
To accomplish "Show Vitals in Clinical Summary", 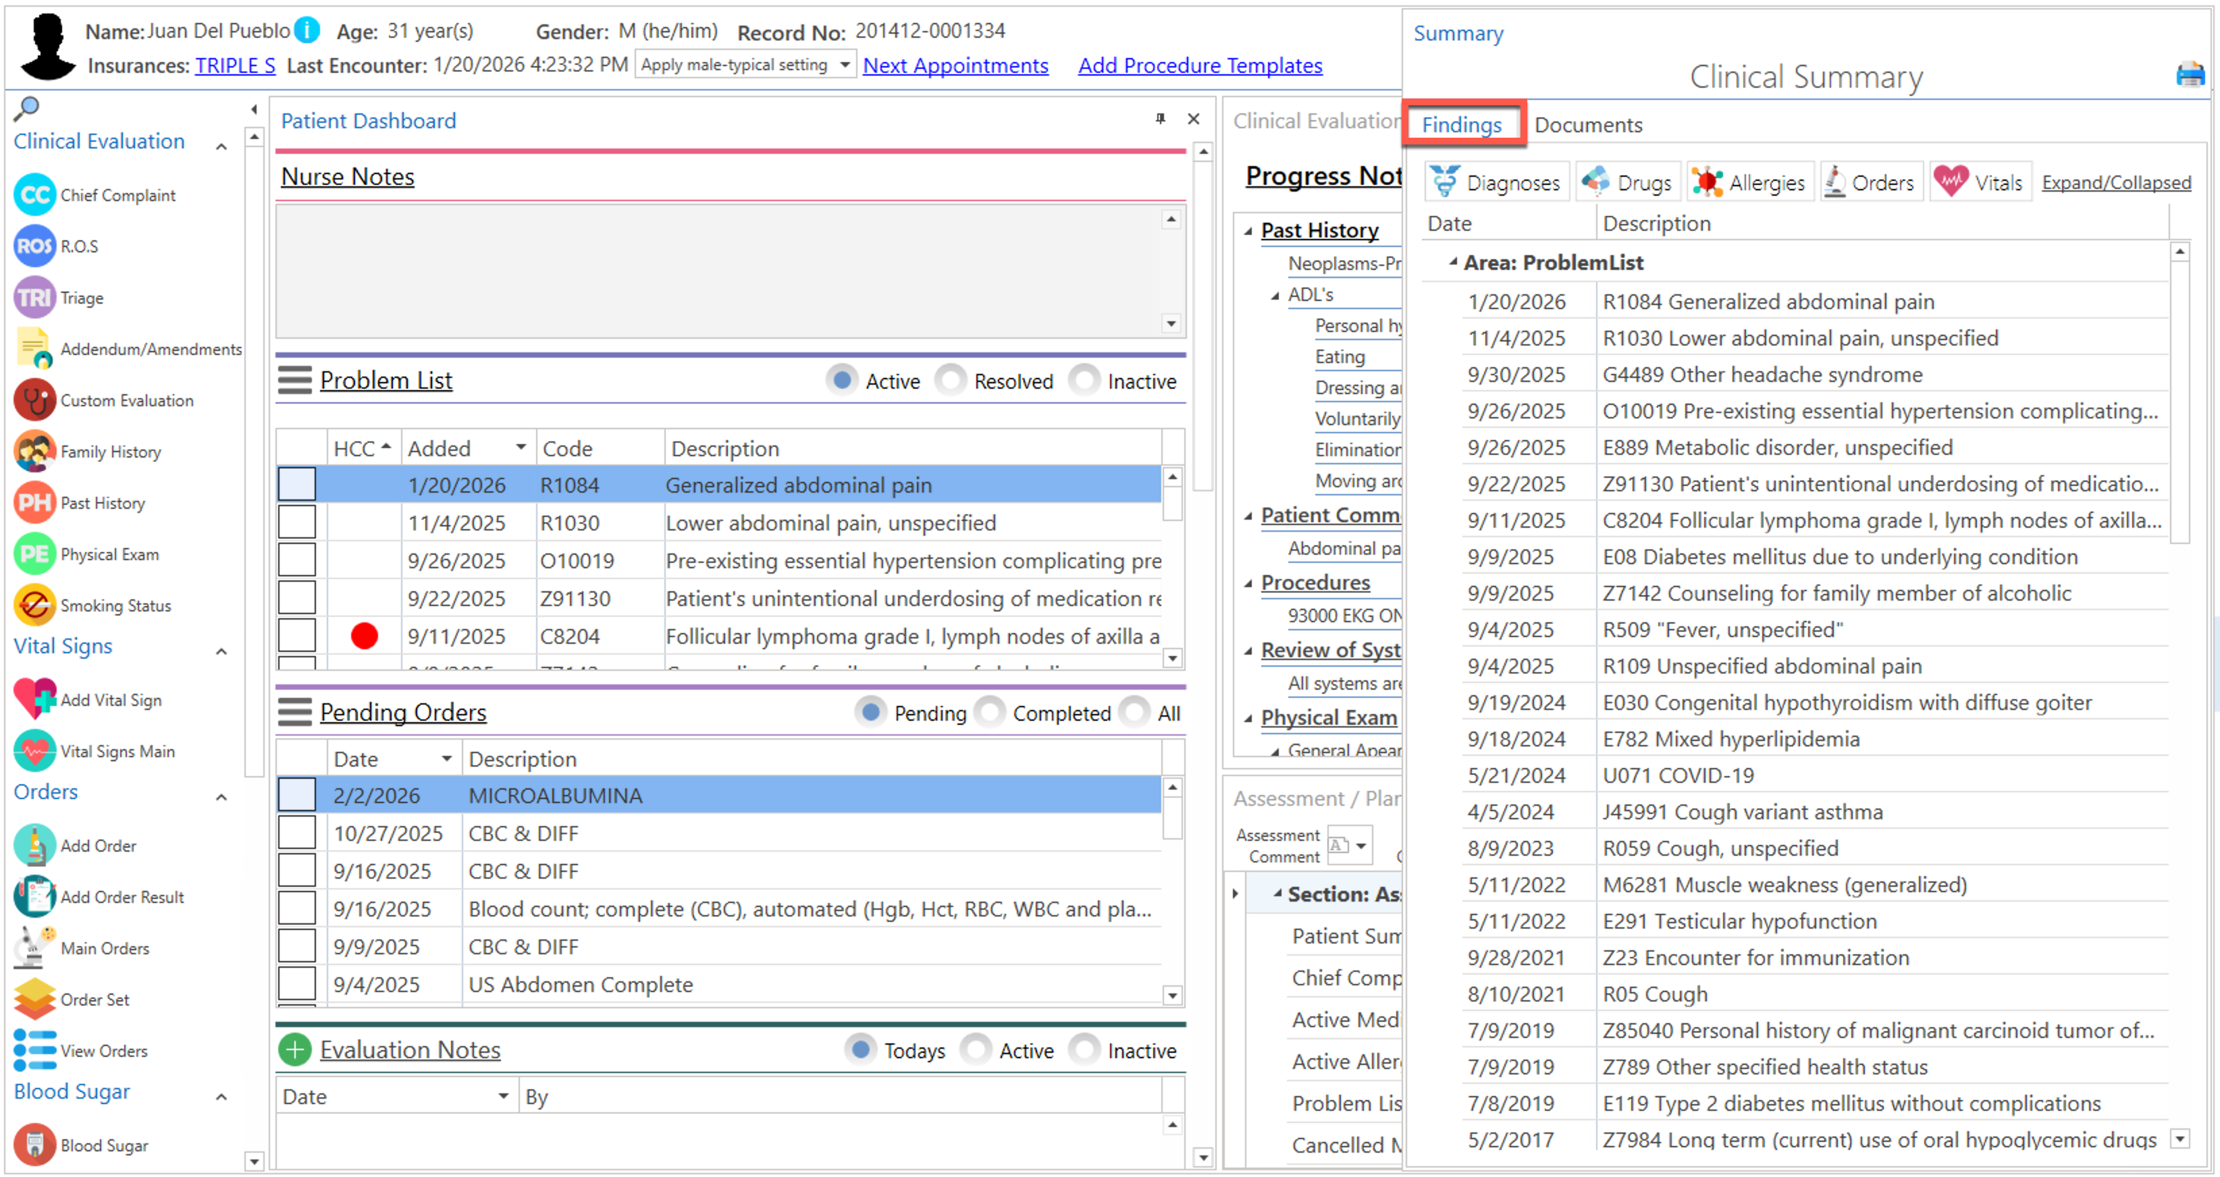I will coord(1980,183).
